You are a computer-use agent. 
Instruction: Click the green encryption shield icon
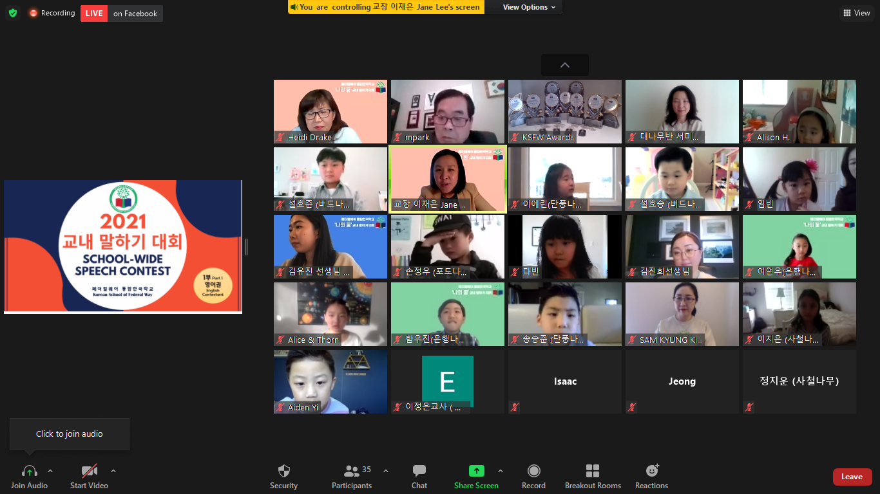[x=13, y=13]
